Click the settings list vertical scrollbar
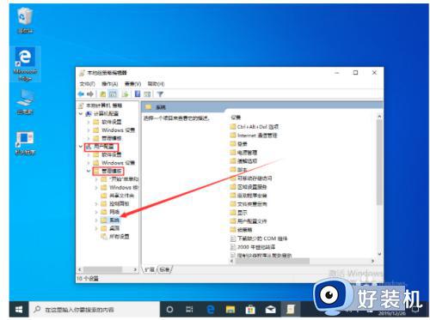 tap(379, 162)
